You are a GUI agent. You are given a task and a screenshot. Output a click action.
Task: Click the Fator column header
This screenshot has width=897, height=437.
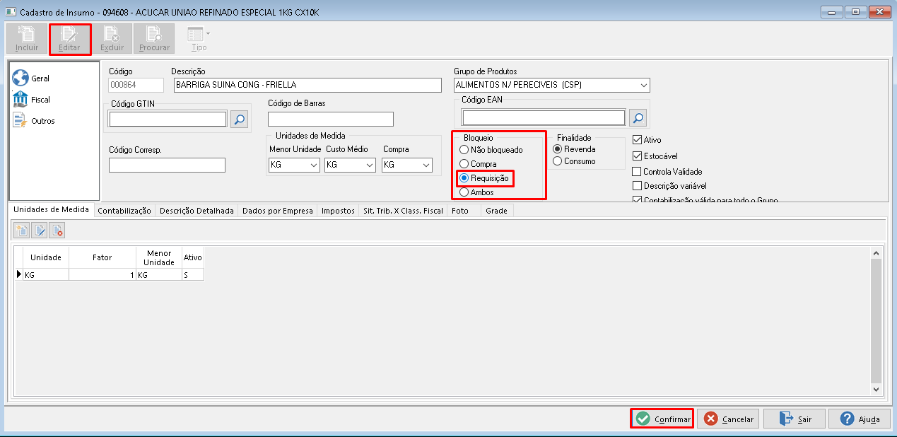click(102, 257)
